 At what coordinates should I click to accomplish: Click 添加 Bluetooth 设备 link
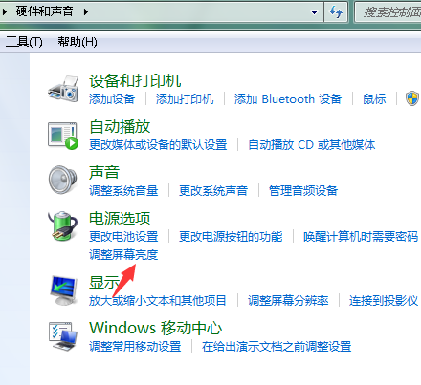click(288, 99)
